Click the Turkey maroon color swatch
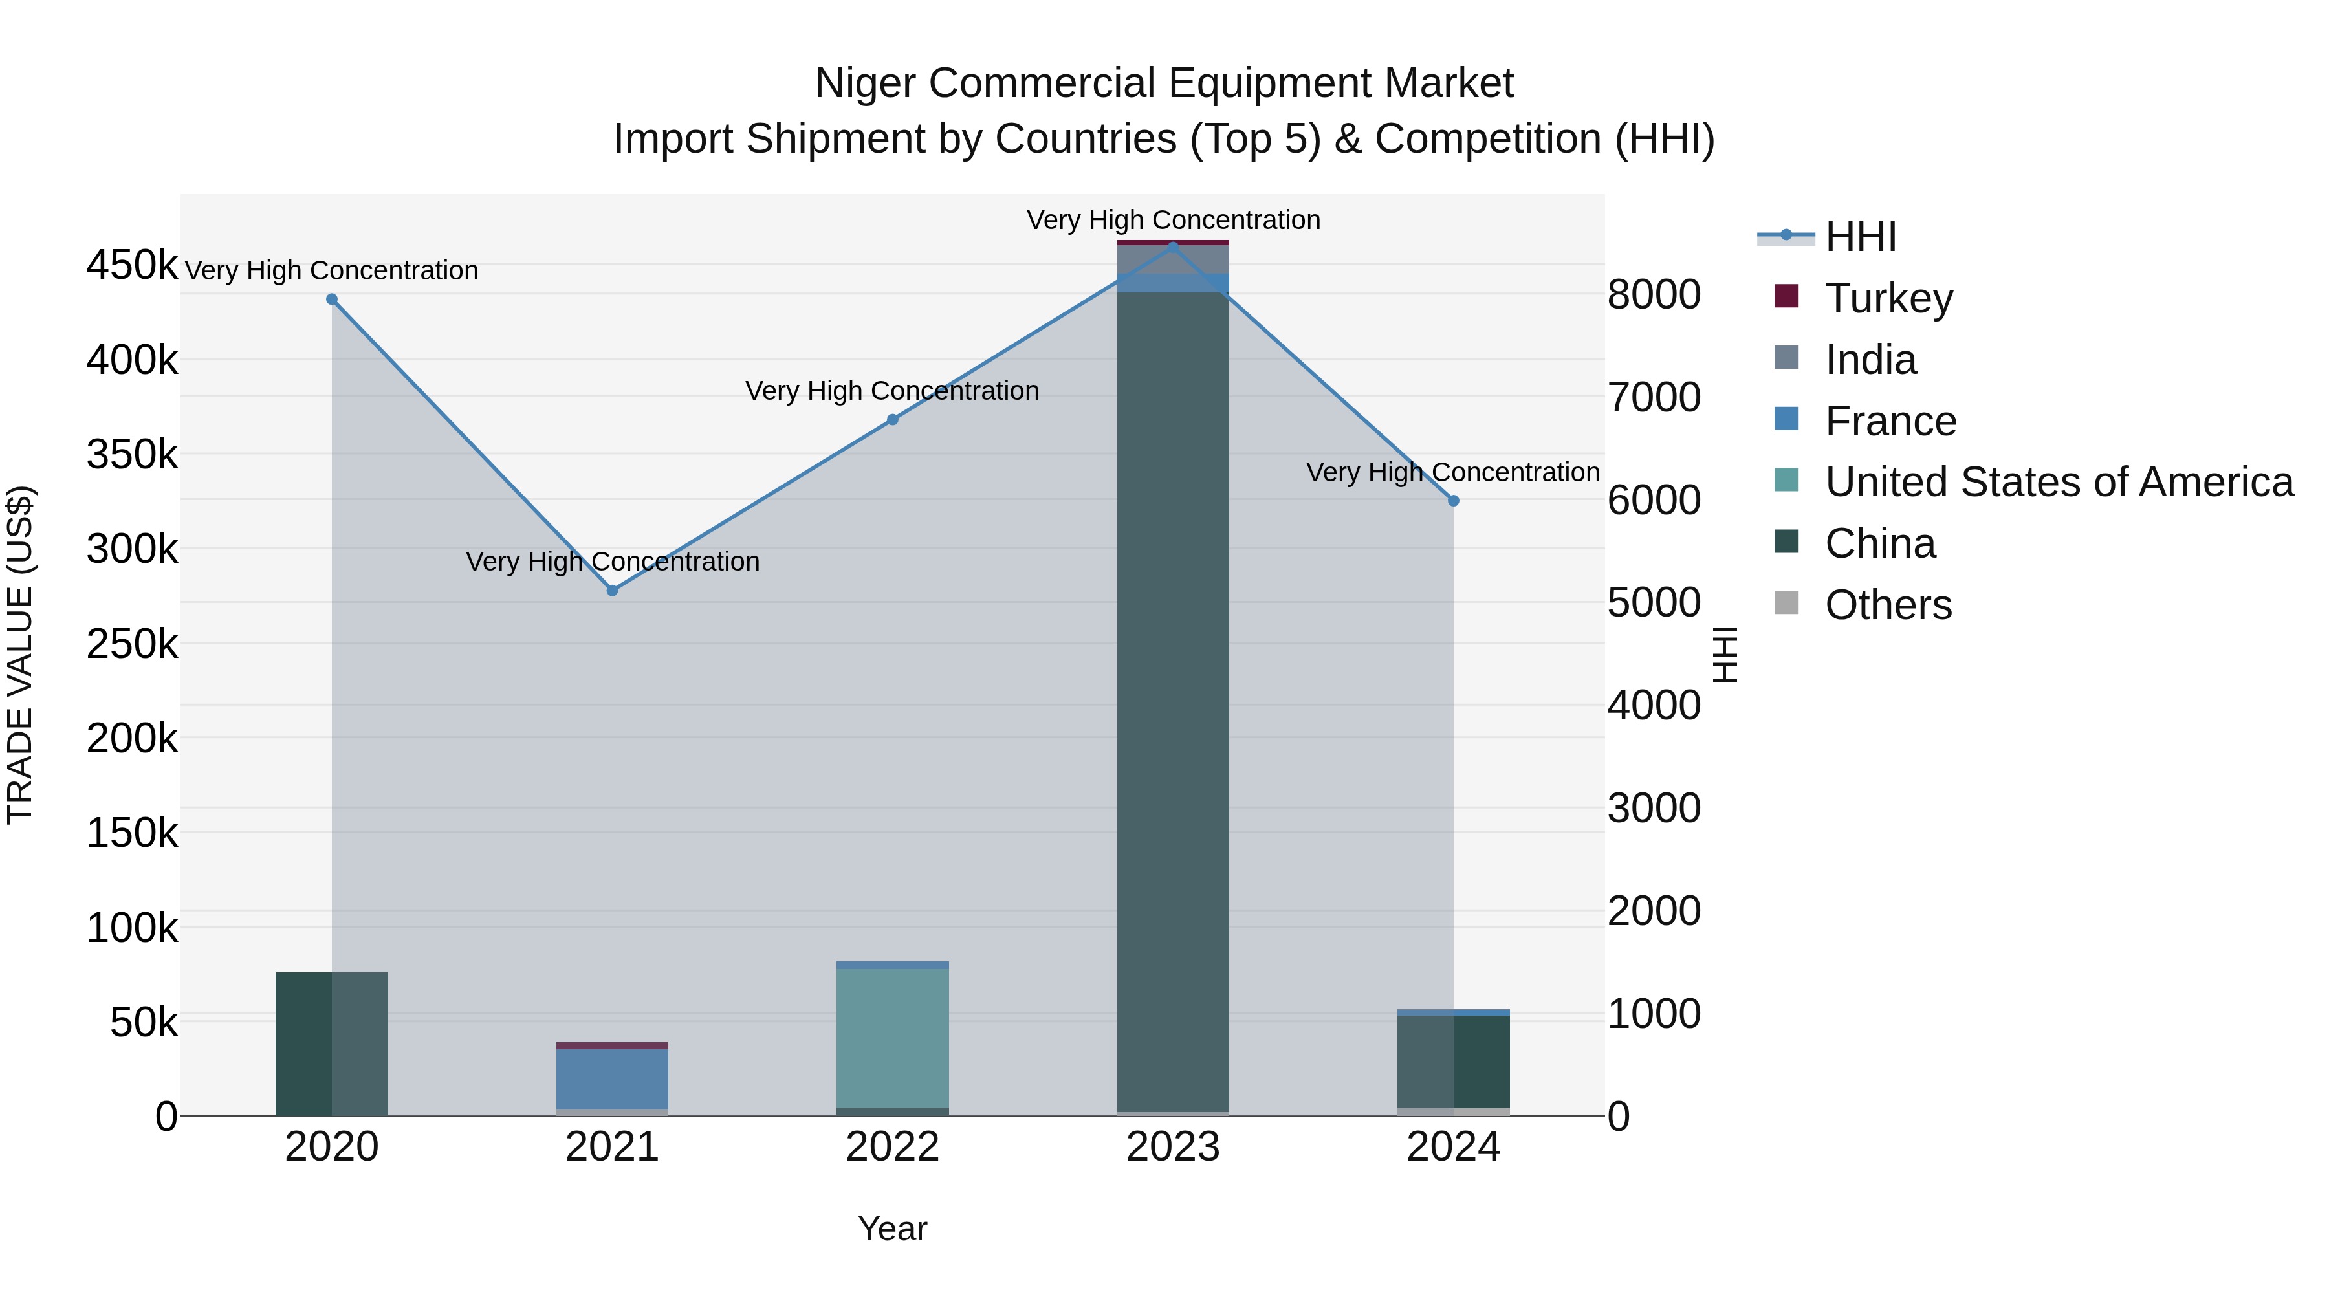 click(x=1786, y=296)
